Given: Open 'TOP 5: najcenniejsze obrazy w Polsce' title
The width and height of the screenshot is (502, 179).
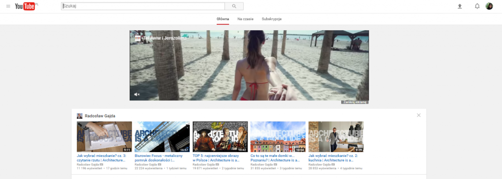Looking at the screenshot, I should pyautogui.click(x=216, y=158).
